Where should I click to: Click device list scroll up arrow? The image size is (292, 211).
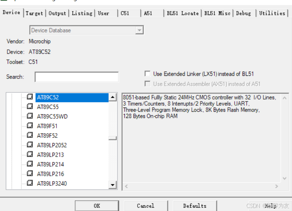pos(113,97)
